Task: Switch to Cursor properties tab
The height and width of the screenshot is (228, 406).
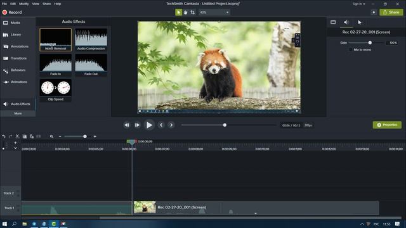Action: point(360,22)
